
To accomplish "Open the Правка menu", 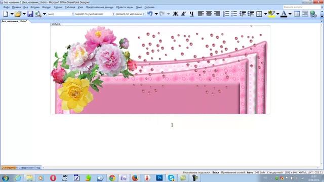I will click(x=16, y=7).
